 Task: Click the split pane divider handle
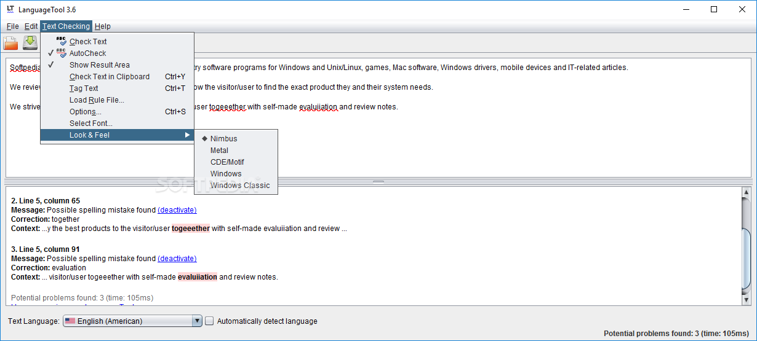click(378, 182)
